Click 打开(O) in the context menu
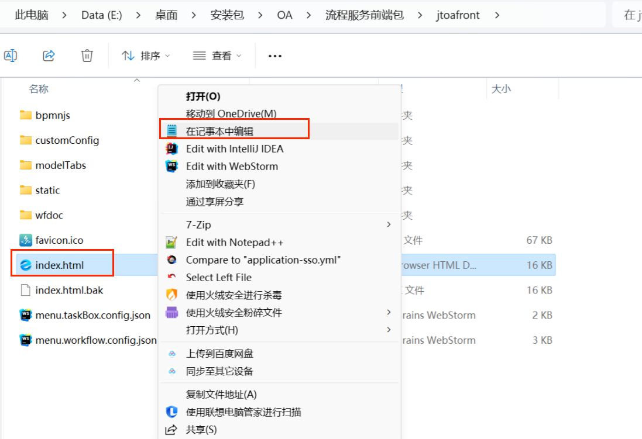Screen dimensions: 642x439 [202, 96]
